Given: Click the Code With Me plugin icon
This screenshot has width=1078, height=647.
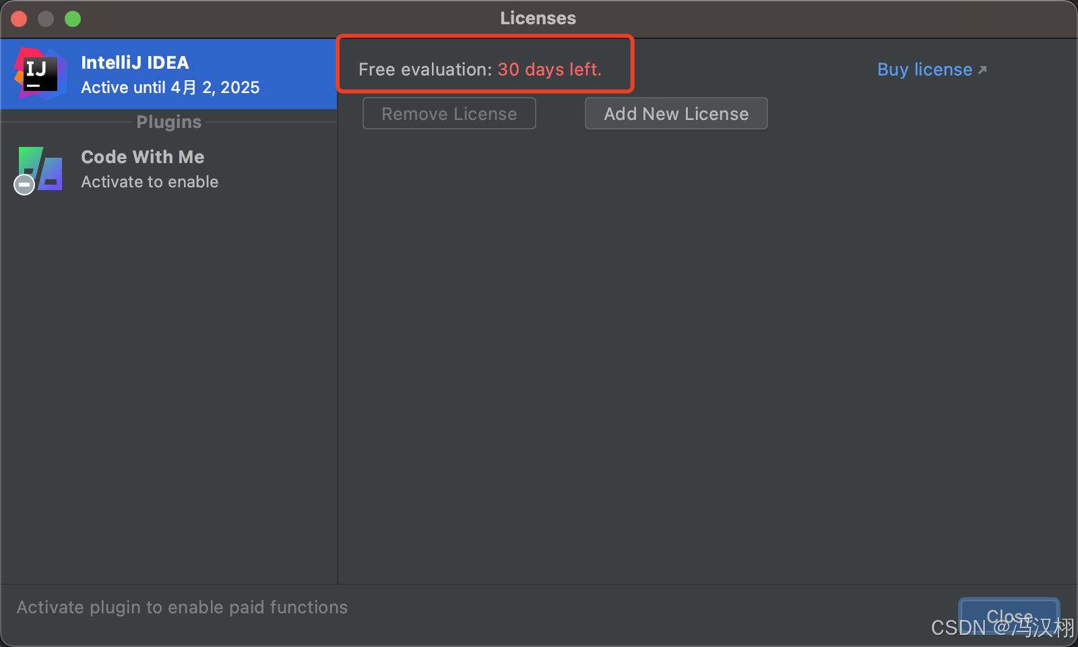Looking at the screenshot, I should tap(39, 170).
